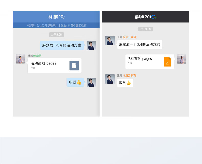Open 林乐's avatar in left chat
The image size is (202, 164).
20,59
